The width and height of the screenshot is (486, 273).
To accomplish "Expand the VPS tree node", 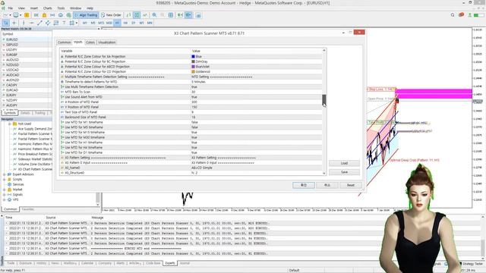I will [x=5, y=199].
